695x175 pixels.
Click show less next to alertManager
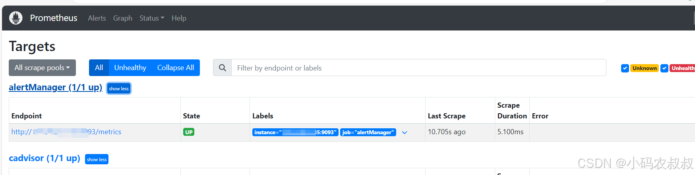coord(119,88)
